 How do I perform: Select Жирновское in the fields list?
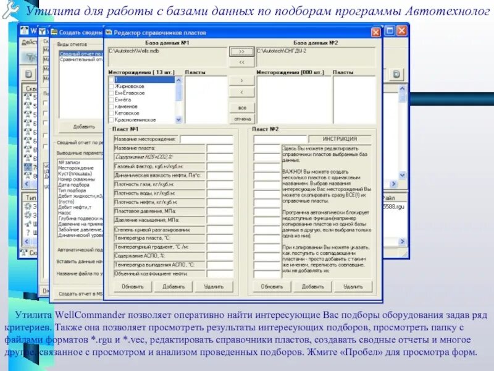pos(130,86)
